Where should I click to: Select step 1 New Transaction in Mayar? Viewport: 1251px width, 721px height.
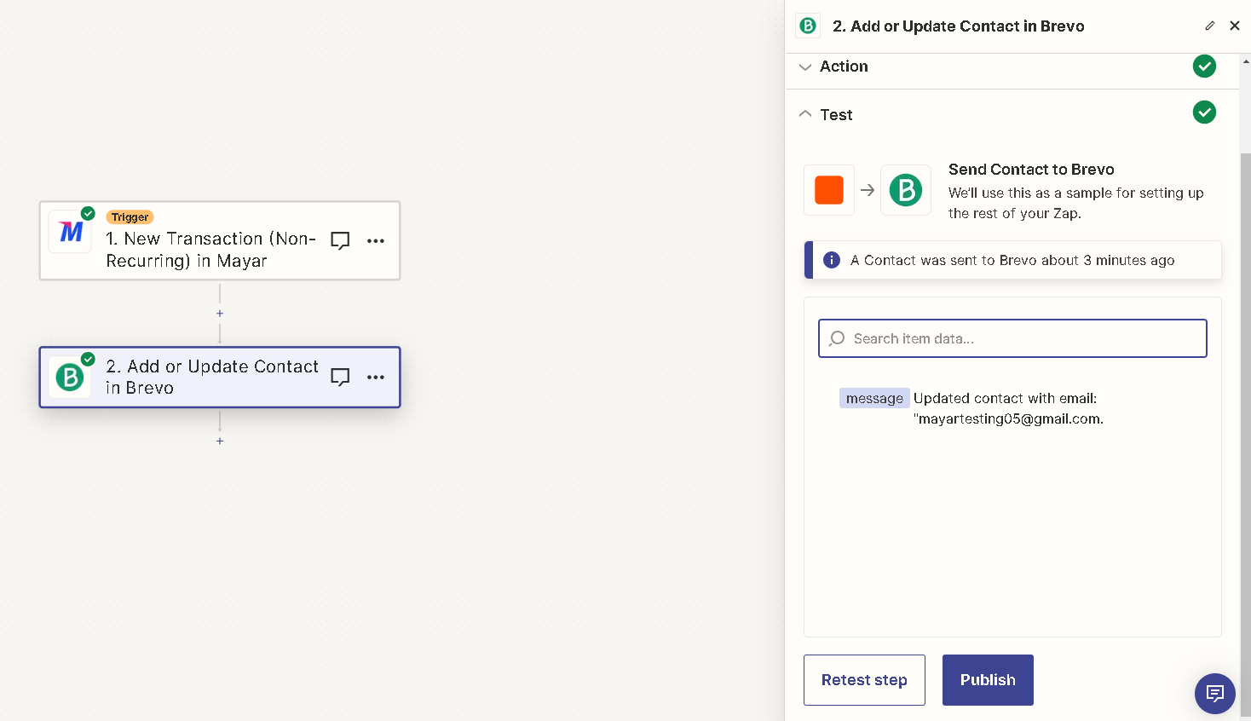tap(220, 241)
